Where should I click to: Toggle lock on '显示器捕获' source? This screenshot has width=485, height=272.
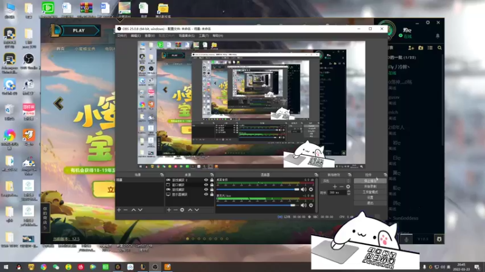tap(212, 195)
